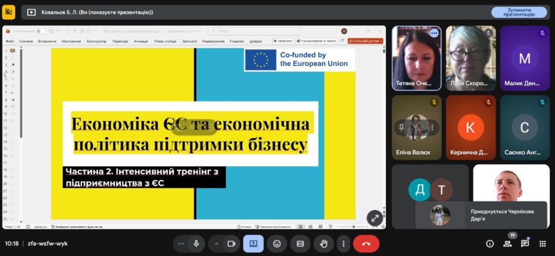Click the red leave call button
The height and width of the screenshot is (256, 555).
pos(366,244)
